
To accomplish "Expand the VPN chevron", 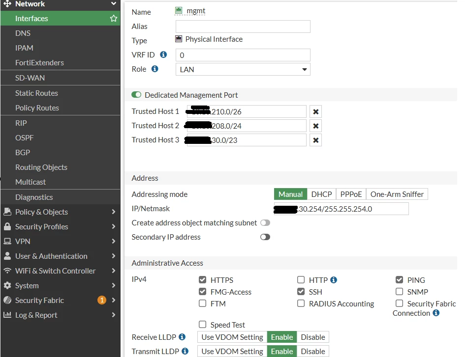I will click(114, 241).
